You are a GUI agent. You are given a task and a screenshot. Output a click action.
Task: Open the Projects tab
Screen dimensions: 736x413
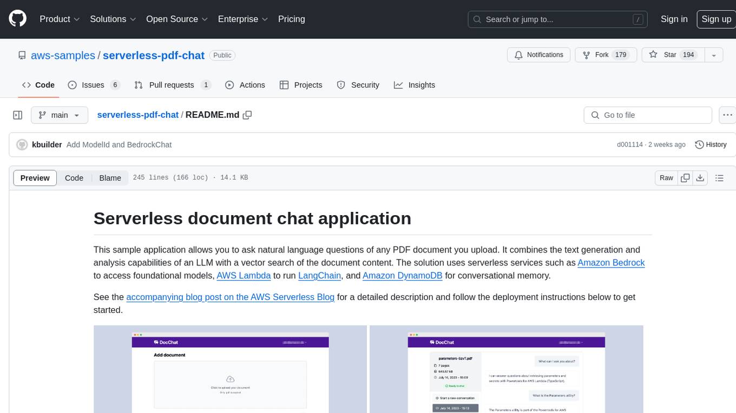[x=301, y=85]
